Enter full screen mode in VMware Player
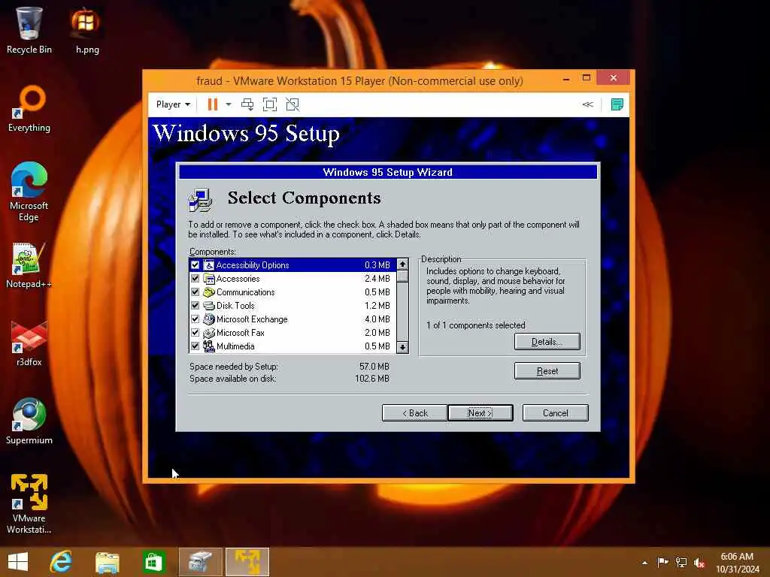770x577 pixels. coord(270,104)
